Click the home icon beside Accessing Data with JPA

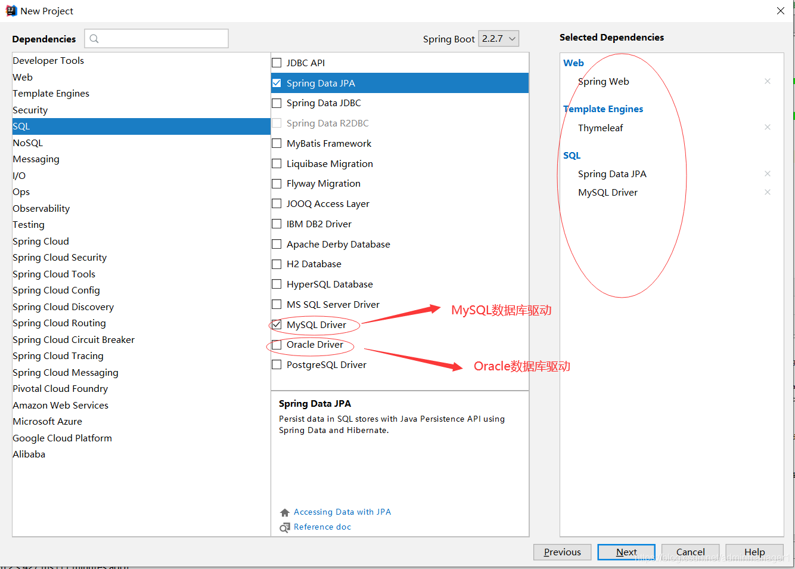pos(285,512)
